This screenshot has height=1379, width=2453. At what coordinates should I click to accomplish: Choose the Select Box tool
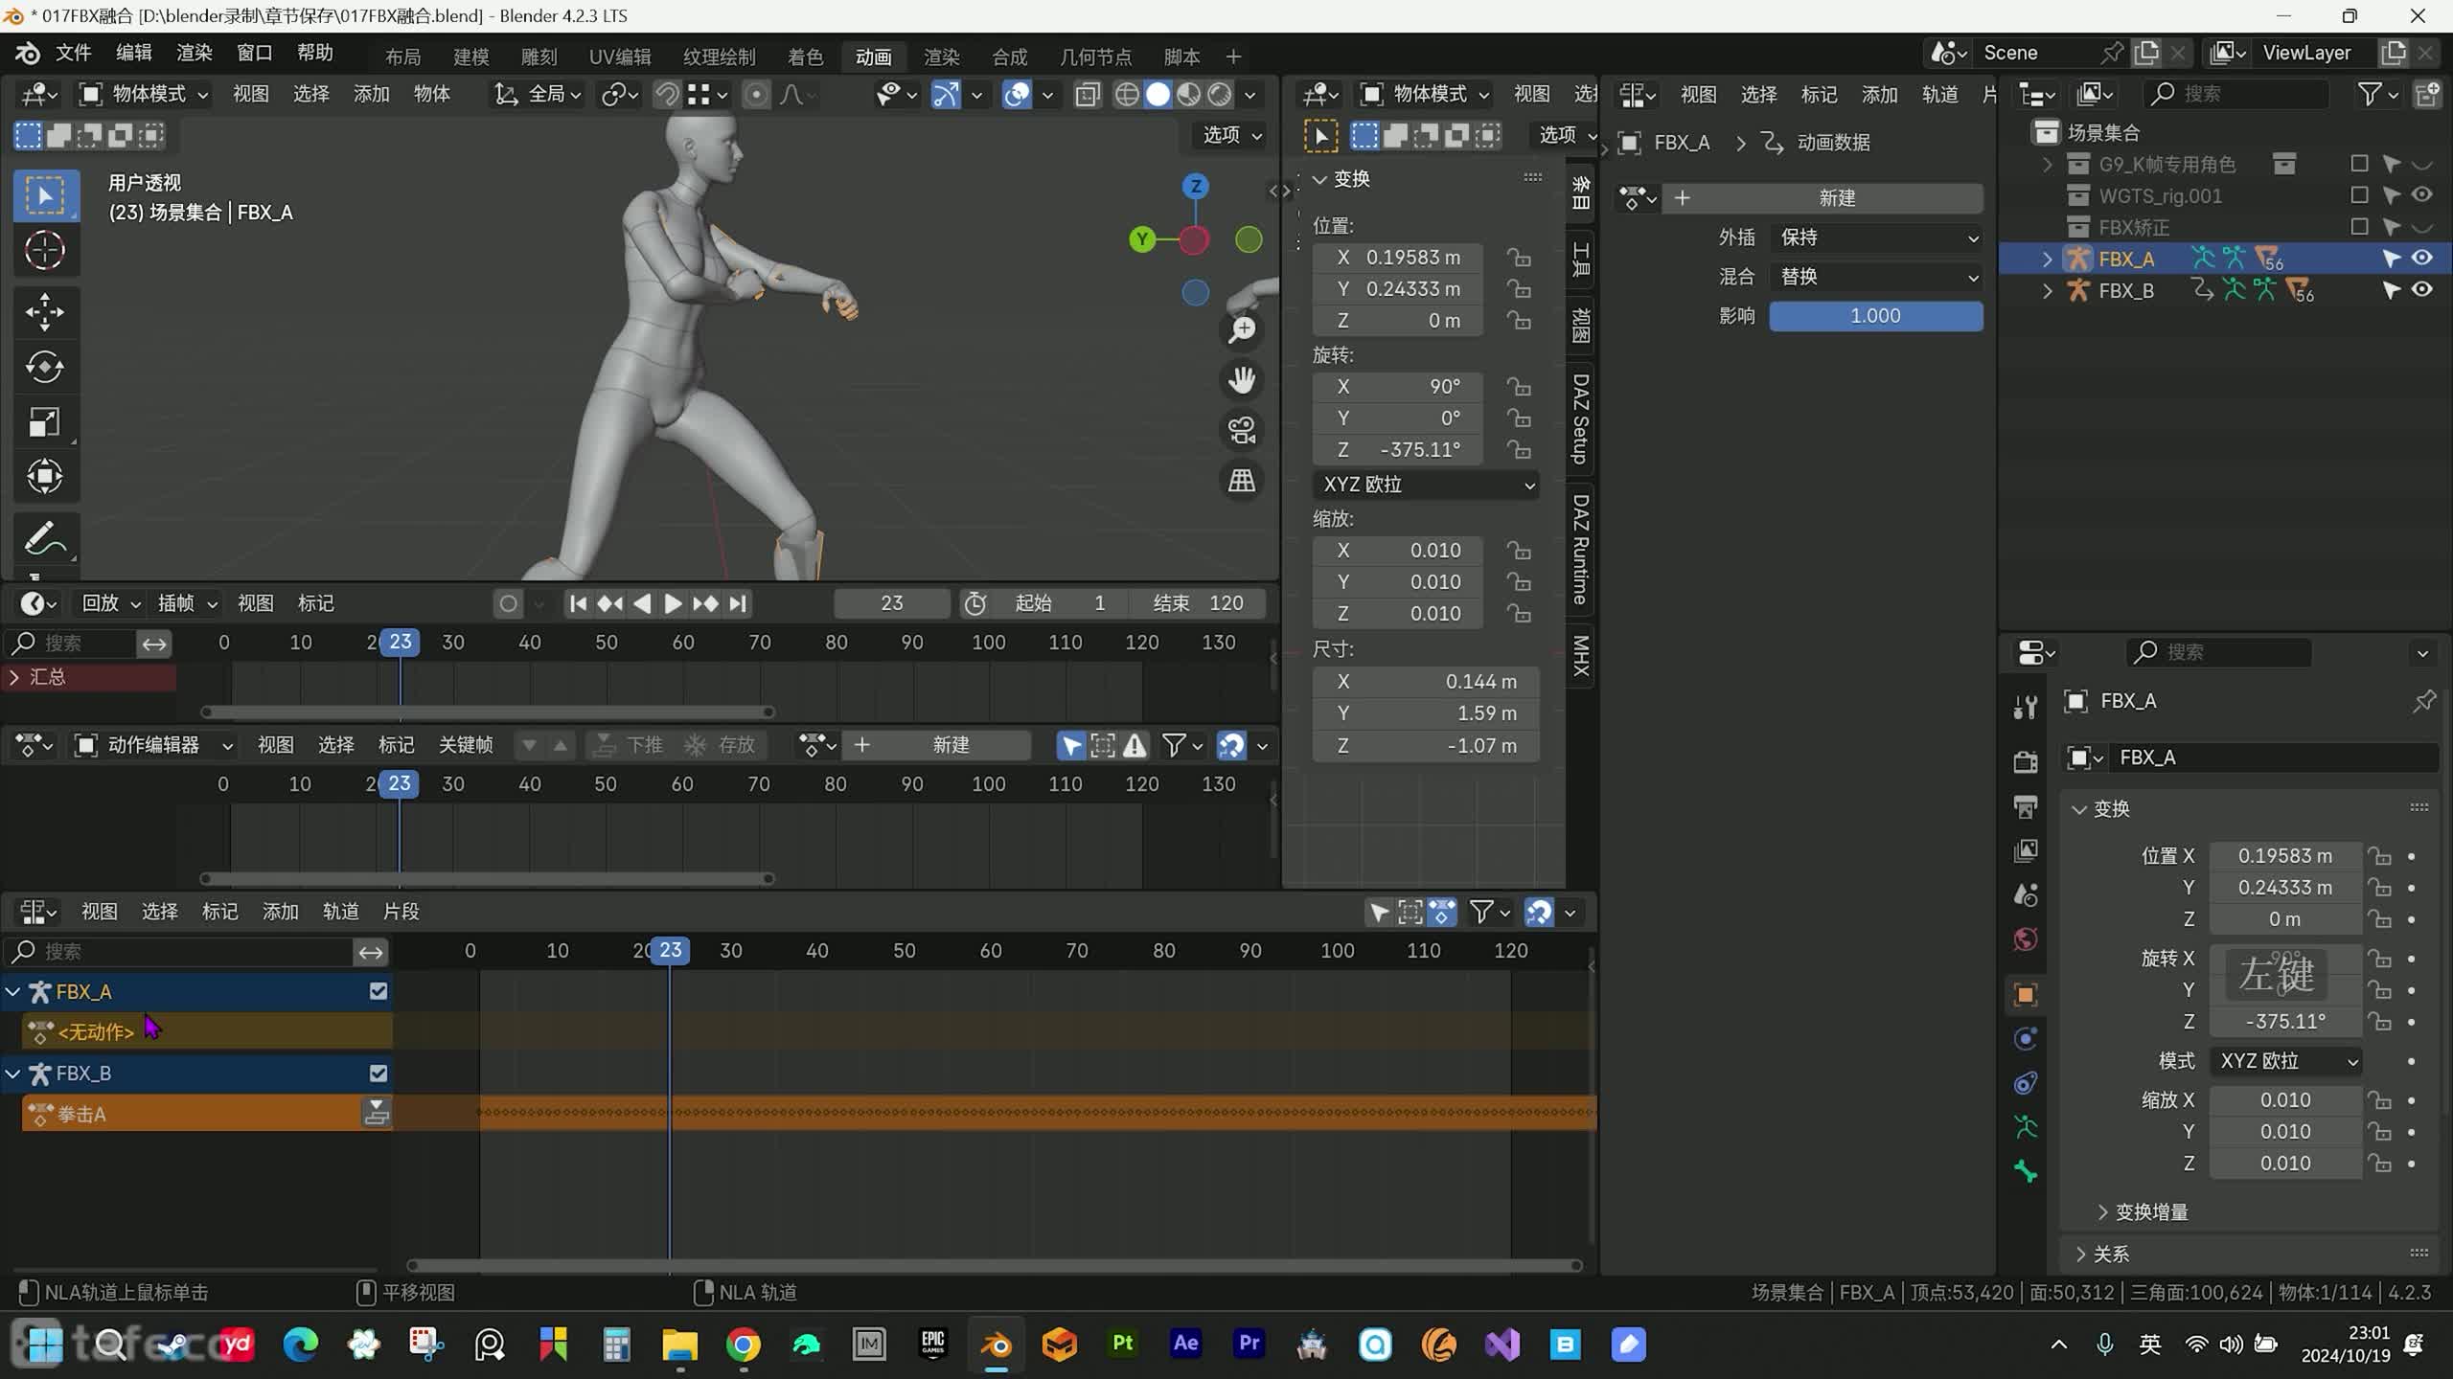(44, 195)
